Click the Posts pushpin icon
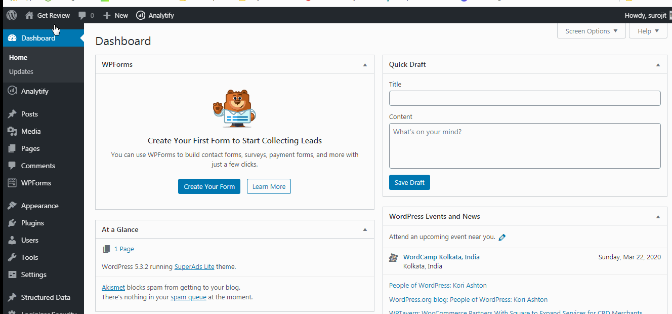This screenshot has width=672, height=314. tap(12, 114)
